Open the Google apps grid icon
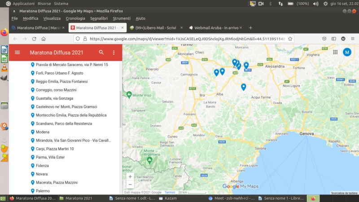This screenshot has width=359, height=202. click(x=335, y=52)
